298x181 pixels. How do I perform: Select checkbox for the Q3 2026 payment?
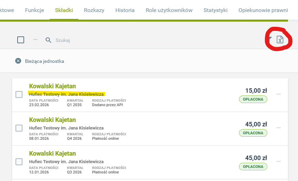coord(19,162)
